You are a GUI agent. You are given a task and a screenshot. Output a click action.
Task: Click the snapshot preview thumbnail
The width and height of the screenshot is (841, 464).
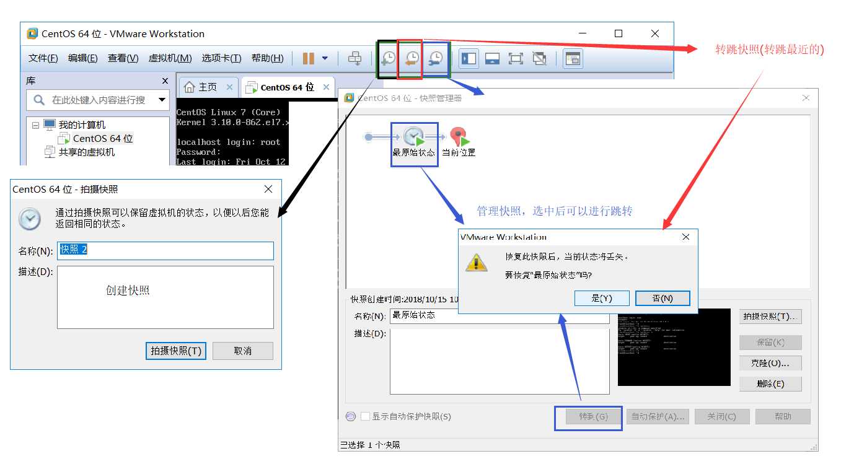(674, 348)
